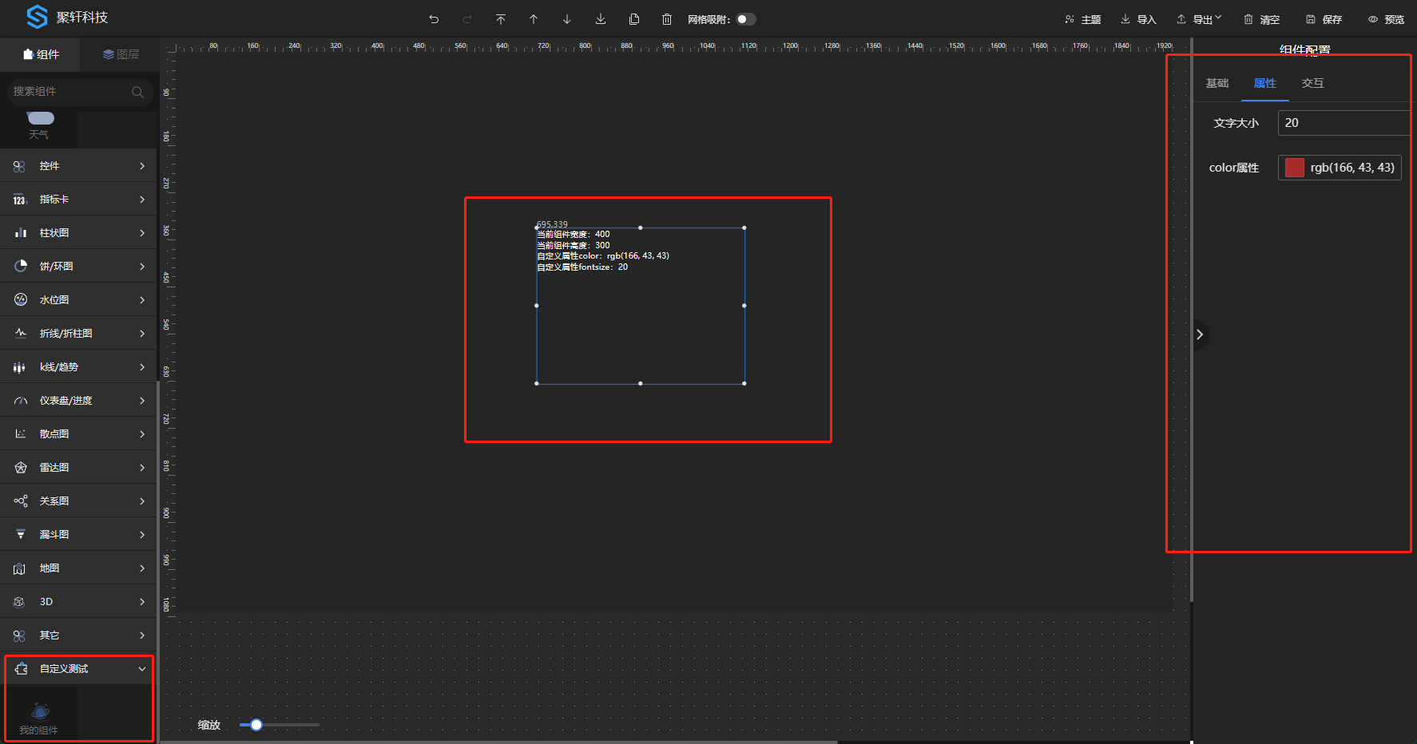Viewport: 1417px width, 744px height.
Task: Click the 雷达图 category row label
Action: (54, 468)
